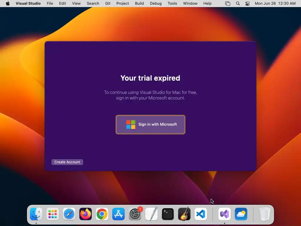The height and width of the screenshot is (226, 301).
Task: Click the purple Visual Studio Dock icon
Action: pyautogui.click(x=225, y=214)
